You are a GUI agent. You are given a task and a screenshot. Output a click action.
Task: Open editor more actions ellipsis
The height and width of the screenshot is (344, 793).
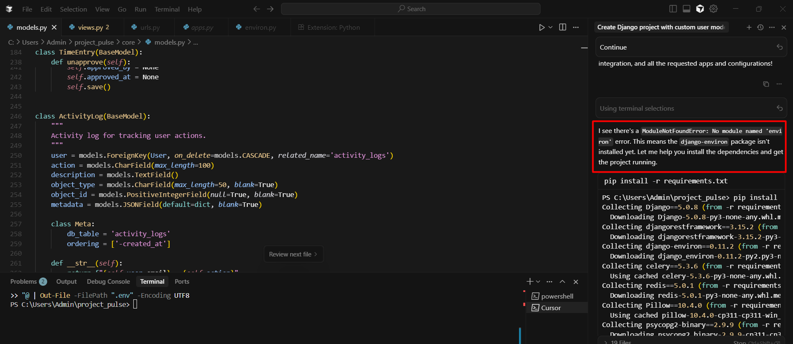coord(576,27)
